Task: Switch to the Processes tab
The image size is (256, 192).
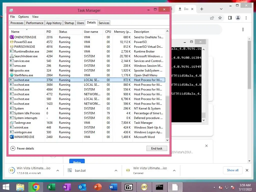Action: coord(17,23)
